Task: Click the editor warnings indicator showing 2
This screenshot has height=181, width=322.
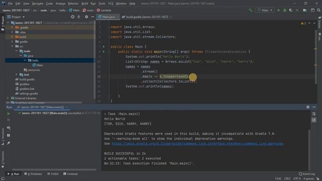Action: pos(303,23)
